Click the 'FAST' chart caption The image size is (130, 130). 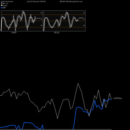(x=14, y=33)
